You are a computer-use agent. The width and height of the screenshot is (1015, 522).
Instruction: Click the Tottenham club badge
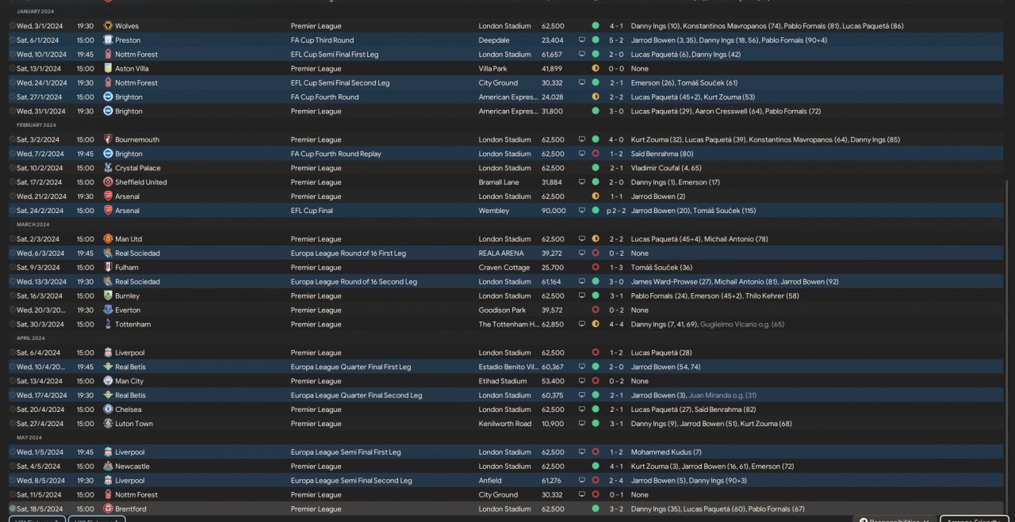coord(108,325)
